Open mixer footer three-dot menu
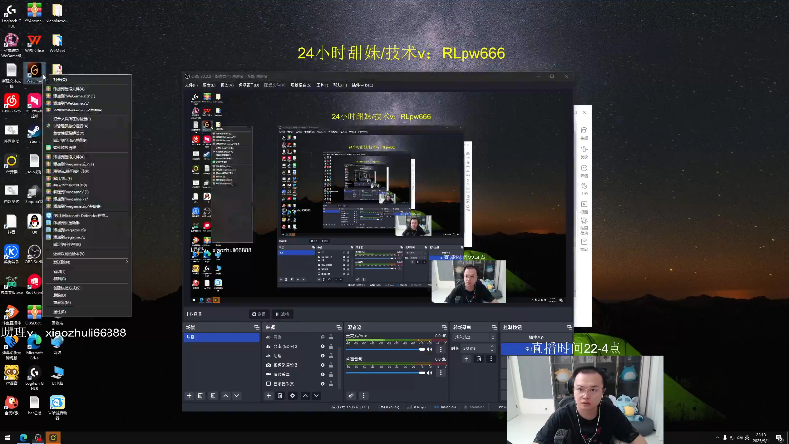This screenshot has height=444, width=789. click(x=363, y=396)
